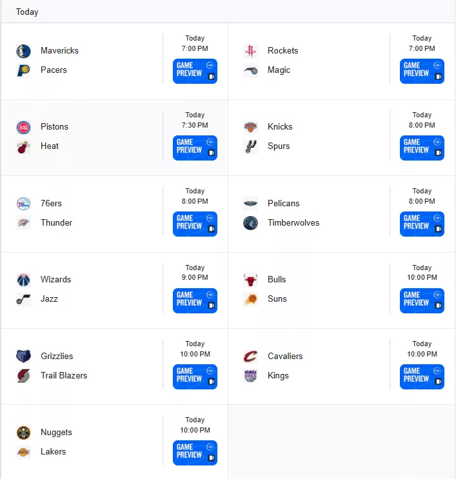View Game Preview for Wizards vs Jazz
This screenshot has height=479, width=456.
click(195, 300)
